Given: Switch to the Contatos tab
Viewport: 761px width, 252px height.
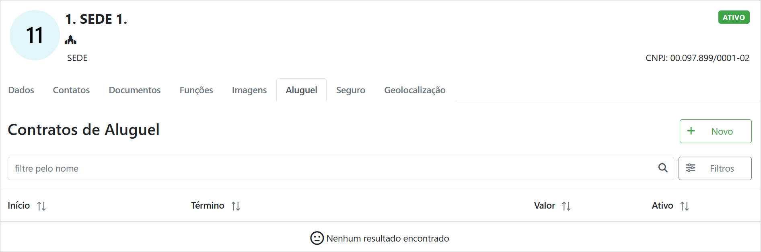Looking at the screenshot, I should pos(71,90).
